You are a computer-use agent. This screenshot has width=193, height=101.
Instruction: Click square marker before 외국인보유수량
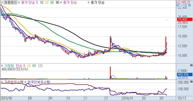click(x=25, y=82)
